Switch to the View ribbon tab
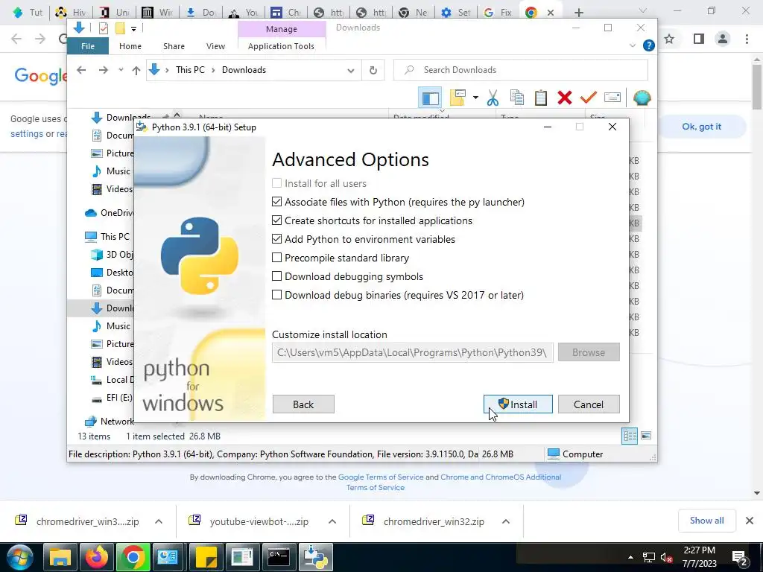The image size is (763, 572). (215, 46)
